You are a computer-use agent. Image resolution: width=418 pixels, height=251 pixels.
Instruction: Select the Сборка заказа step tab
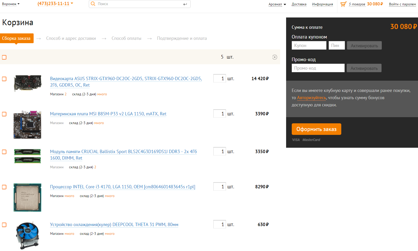[x=17, y=38]
